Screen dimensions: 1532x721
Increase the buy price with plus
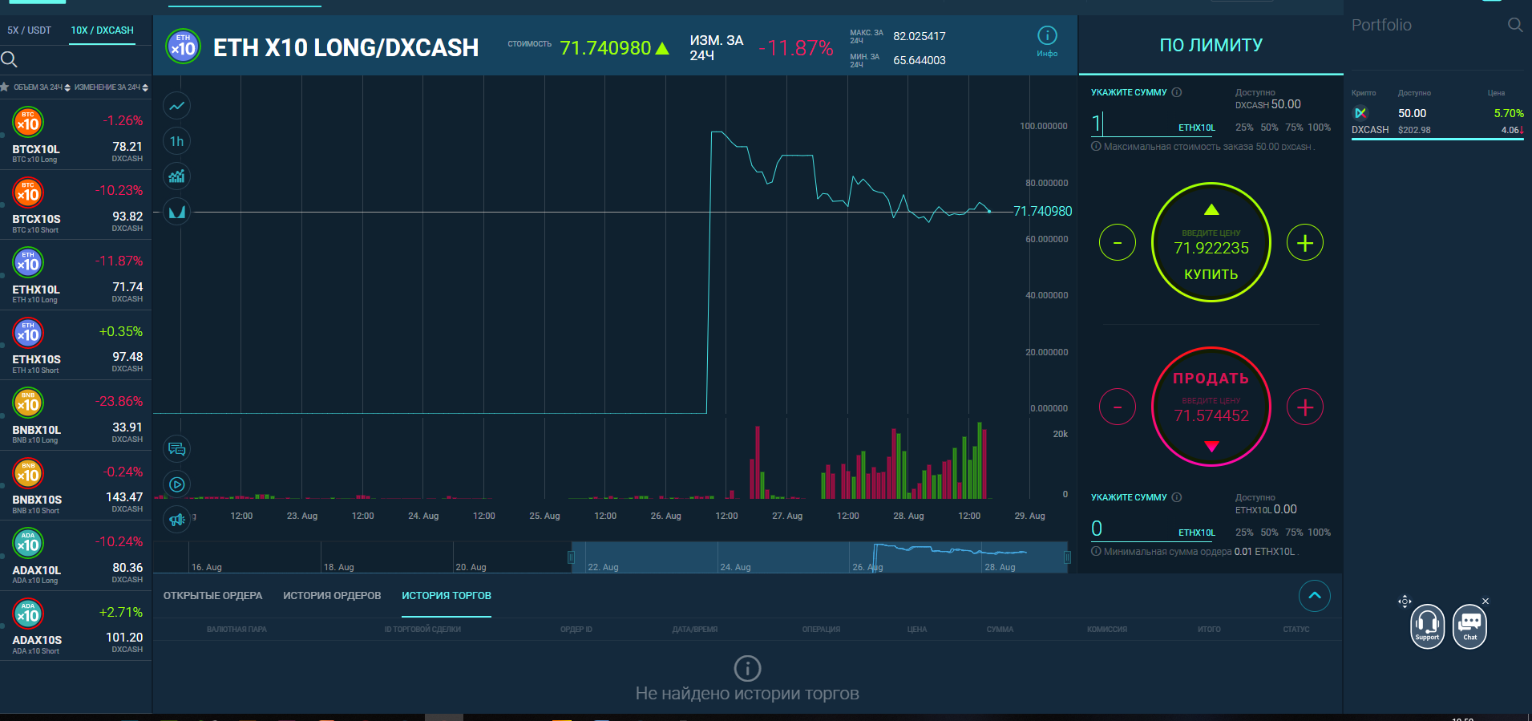(x=1305, y=242)
